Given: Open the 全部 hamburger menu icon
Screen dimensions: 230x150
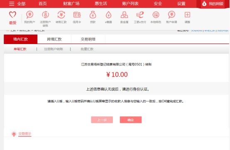Looking at the screenshot, I should tap(12, 4).
